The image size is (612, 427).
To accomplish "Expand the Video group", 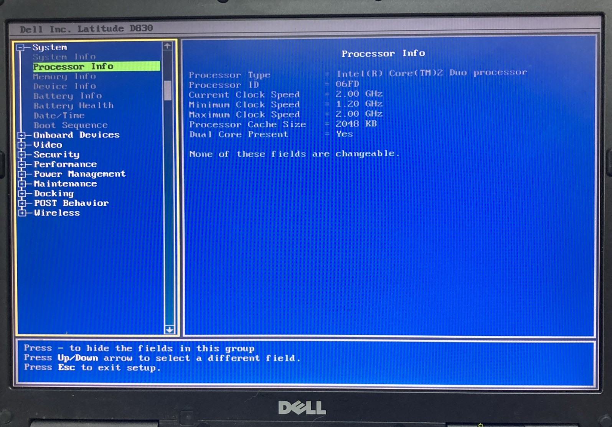I will [x=21, y=145].
